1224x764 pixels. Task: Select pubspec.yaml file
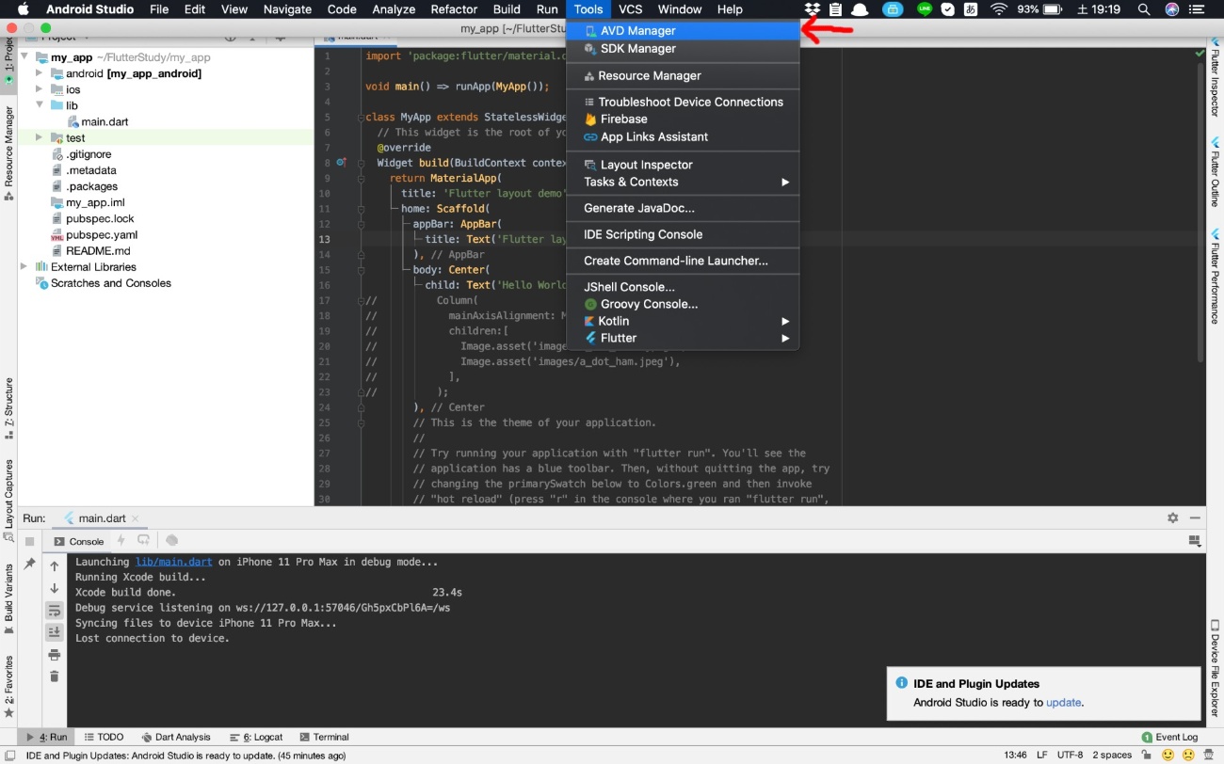pyautogui.click(x=102, y=234)
